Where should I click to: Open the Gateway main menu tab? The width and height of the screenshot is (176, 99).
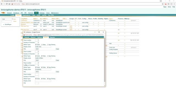[42, 13]
